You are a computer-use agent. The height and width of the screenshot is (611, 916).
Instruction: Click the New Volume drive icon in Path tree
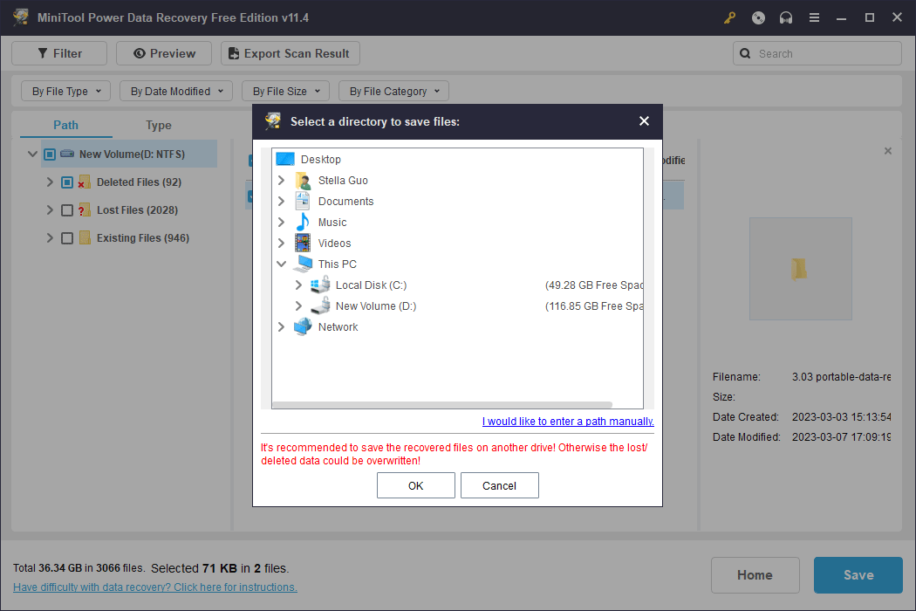click(67, 154)
